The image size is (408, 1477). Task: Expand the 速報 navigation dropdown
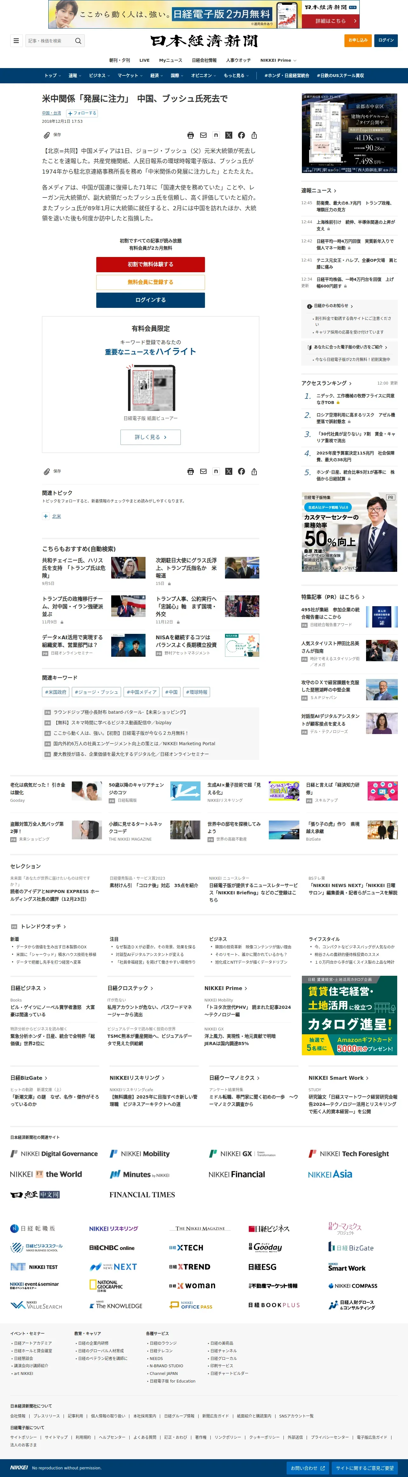pyautogui.click(x=75, y=76)
